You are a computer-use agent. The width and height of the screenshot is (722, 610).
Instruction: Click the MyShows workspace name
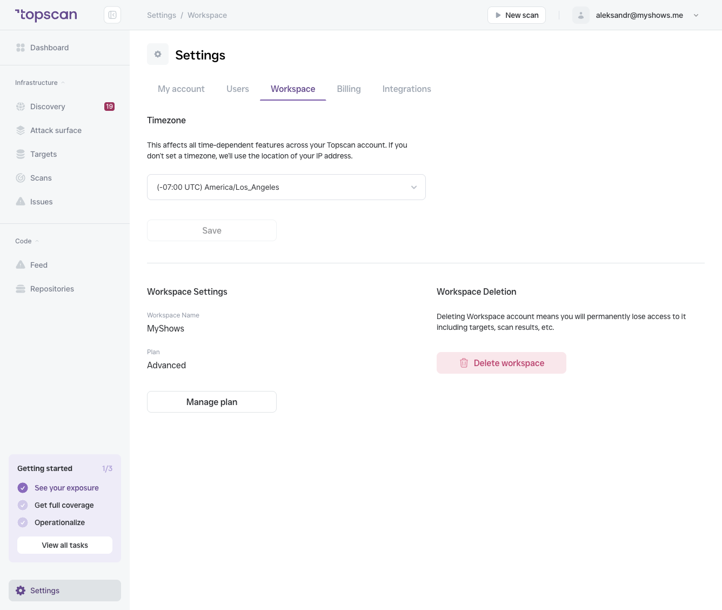165,328
